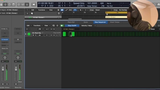Toggle the Flex show/hide icon
The height and width of the screenshot is (90, 160).
click(70, 10)
